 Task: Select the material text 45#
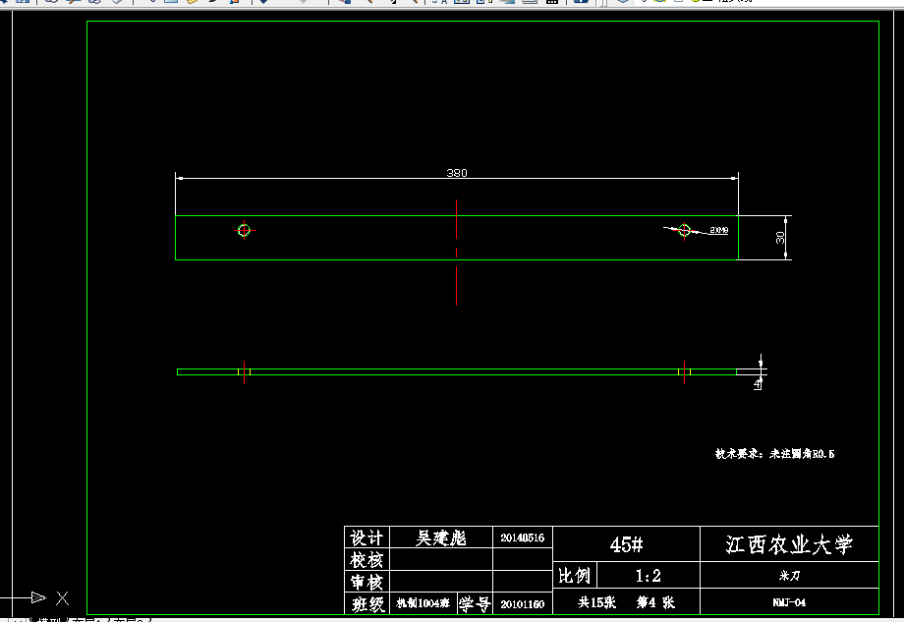coord(626,544)
